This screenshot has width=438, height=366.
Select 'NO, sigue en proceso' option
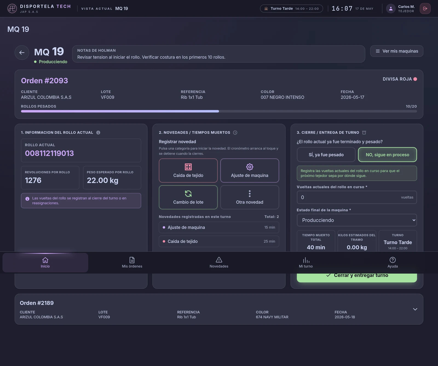[x=387, y=155]
